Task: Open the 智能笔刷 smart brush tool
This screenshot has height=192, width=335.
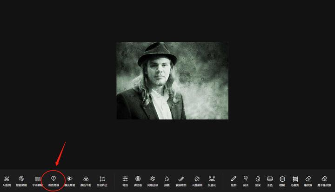Action: (21, 179)
